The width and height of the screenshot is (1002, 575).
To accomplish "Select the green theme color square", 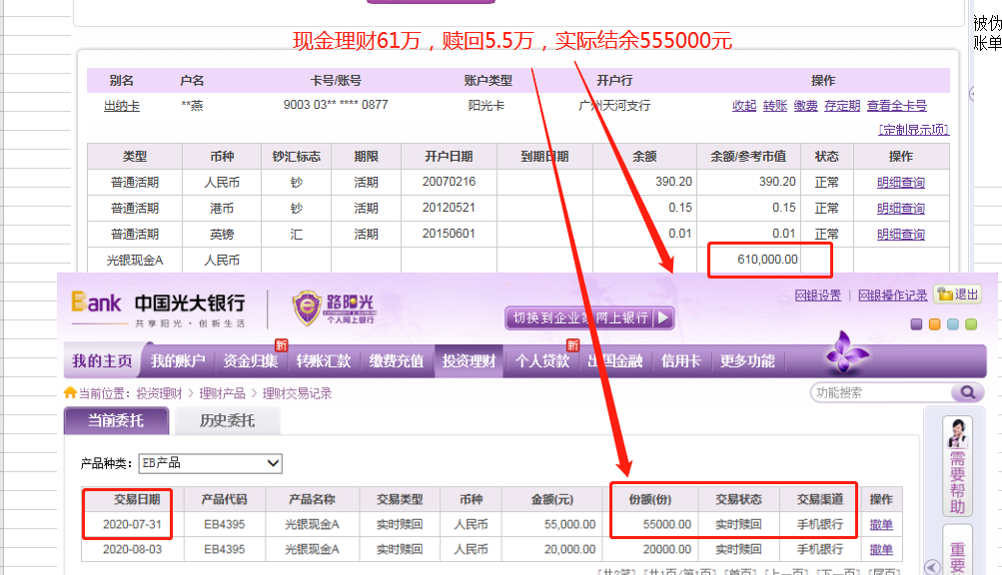I will [971, 324].
